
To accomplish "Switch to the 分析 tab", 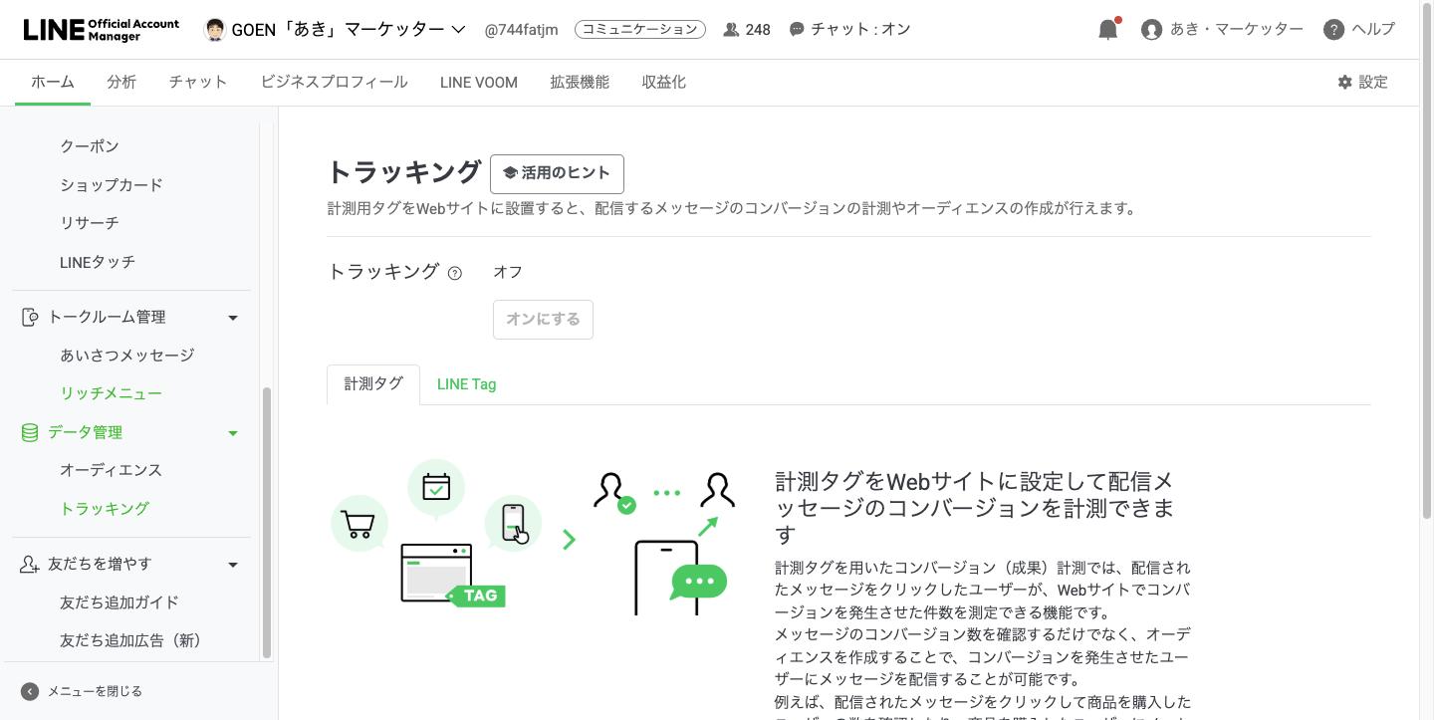I will click(x=121, y=82).
